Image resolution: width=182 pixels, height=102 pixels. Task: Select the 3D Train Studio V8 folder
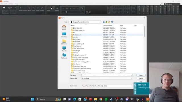tap(79, 30)
